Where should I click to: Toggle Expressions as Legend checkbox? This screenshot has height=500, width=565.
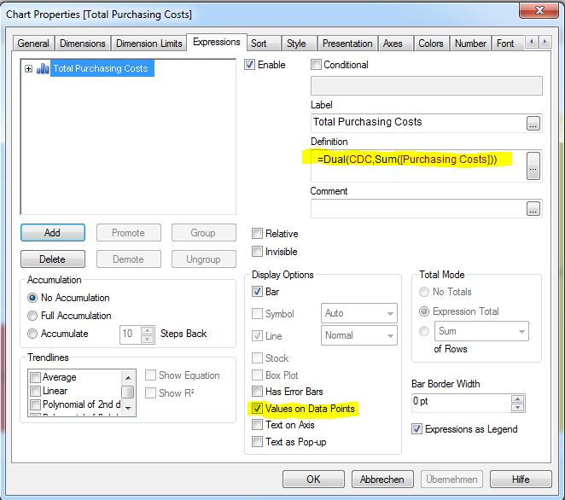(x=416, y=429)
